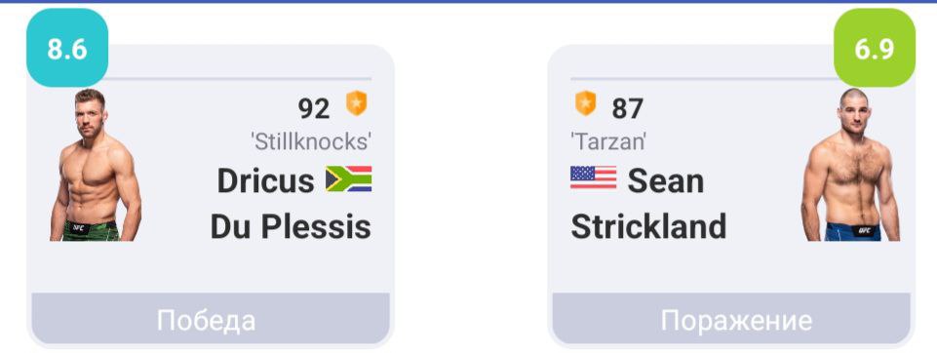Click the 'Stillknocks' nickname text
The image size is (937, 353).
(x=311, y=141)
